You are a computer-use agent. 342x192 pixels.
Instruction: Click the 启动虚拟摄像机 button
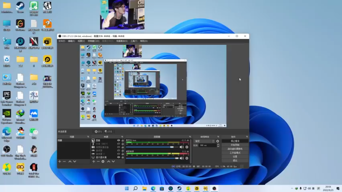coord(235,149)
